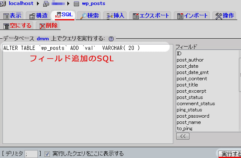Select the SQL tab
241x158 pixels.
pos(63,15)
